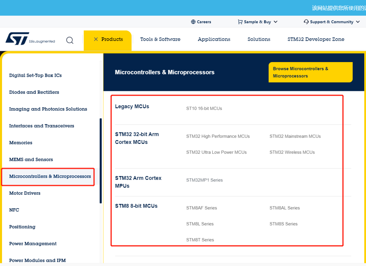This screenshot has height=266, width=366.
Task: Open STM32 Arm Cortex MPUs heading
Action: 138,182
